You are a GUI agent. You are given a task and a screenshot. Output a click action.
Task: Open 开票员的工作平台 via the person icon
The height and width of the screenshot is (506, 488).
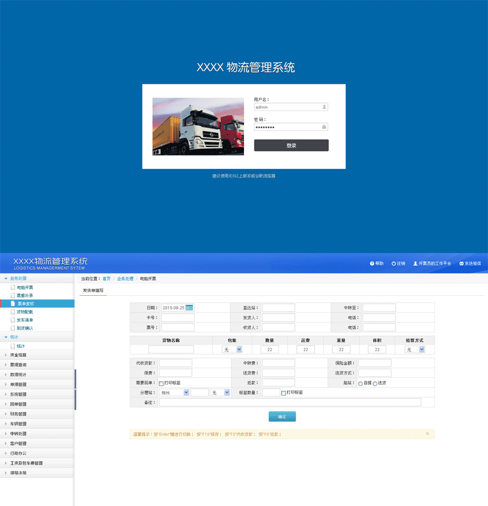[x=415, y=263]
